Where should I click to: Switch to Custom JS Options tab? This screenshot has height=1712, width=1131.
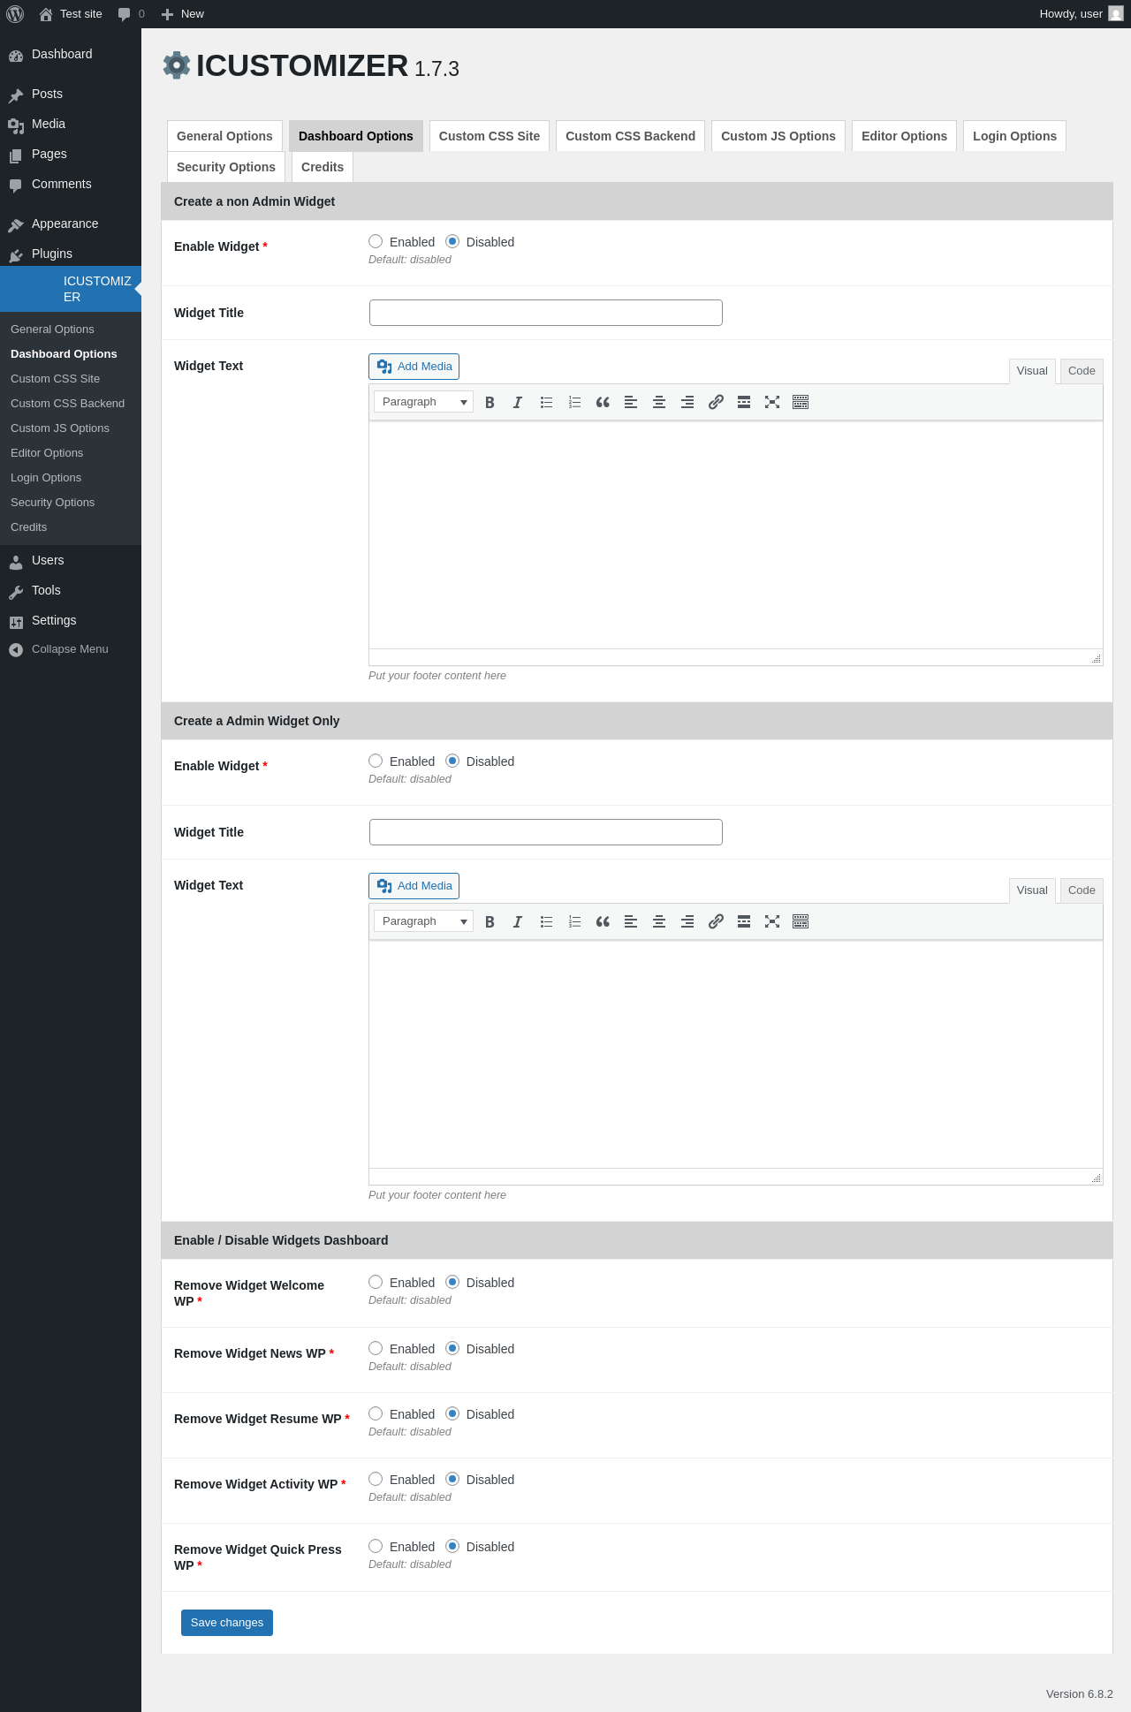coord(778,136)
